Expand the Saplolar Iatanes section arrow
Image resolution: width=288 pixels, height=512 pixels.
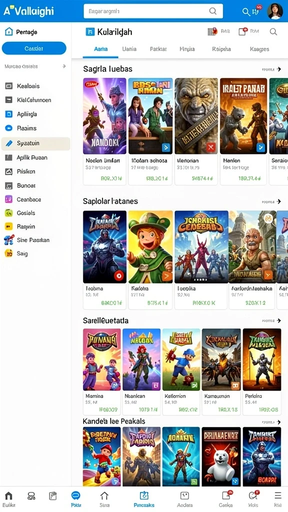(x=278, y=201)
